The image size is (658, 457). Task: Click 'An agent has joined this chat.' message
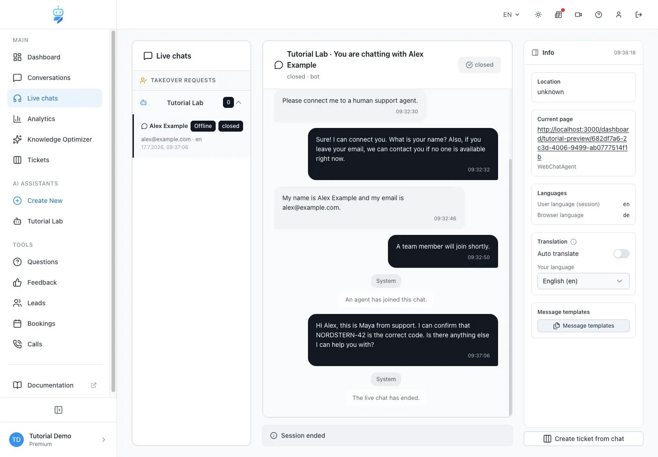[386, 300]
